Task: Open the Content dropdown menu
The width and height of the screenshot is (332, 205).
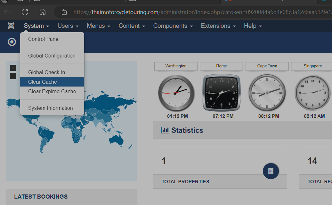Action: (x=132, y=26)
